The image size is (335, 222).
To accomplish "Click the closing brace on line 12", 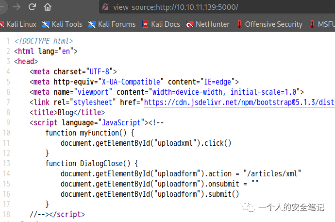I will 47,153.
